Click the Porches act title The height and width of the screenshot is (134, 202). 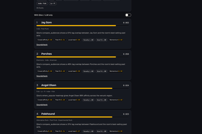[47, 54]
